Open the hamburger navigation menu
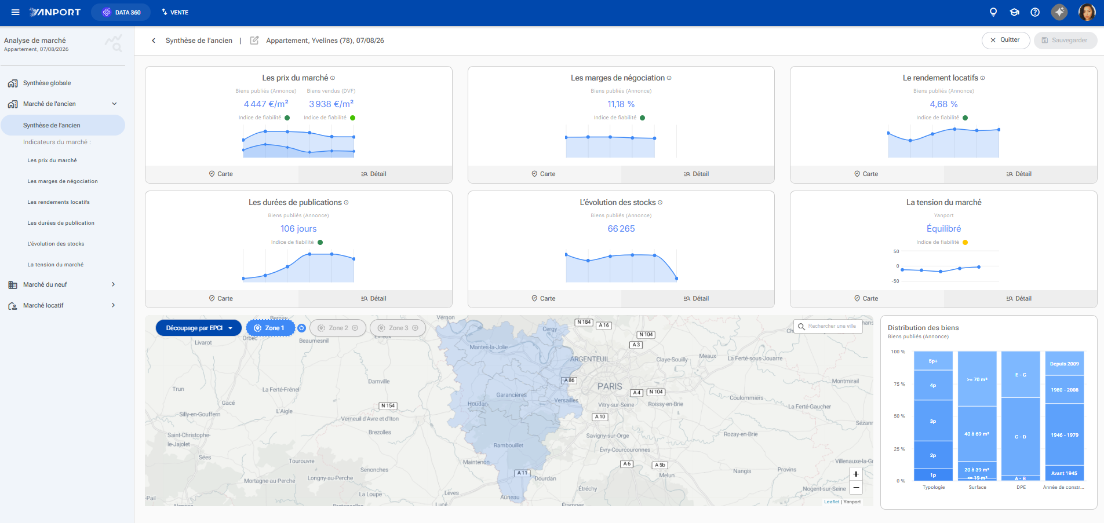This screenshot has width=1104, height=523. tap(16, 12)
